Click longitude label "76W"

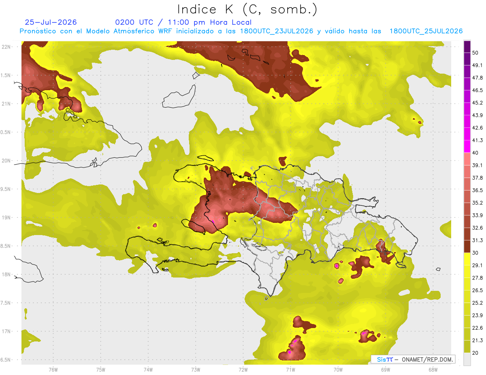pos(53,369)
